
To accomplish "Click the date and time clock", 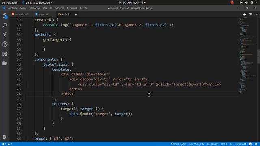I will tap(130, 2).
